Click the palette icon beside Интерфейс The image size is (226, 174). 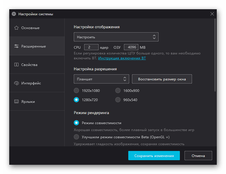click(16, 83)
